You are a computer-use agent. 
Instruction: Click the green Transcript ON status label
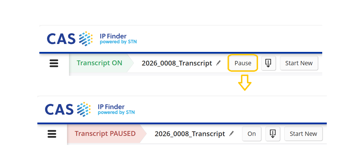(x=99, y=63)
